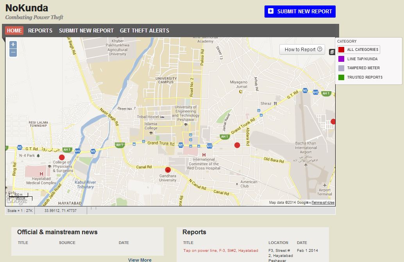Zoom in on the map with plus button
The image size is (404, 262).
13,44
